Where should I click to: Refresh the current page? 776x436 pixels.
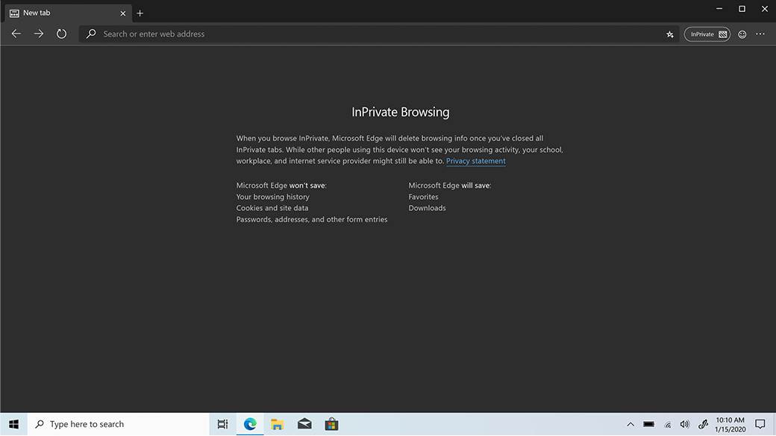[x=61, y=34]
